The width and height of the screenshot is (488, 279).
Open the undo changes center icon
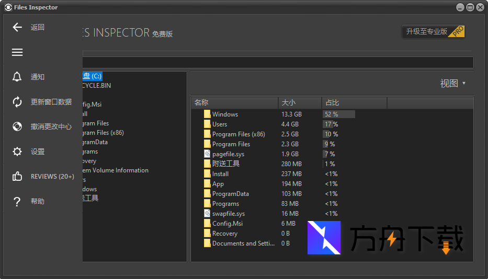point(17,126)
